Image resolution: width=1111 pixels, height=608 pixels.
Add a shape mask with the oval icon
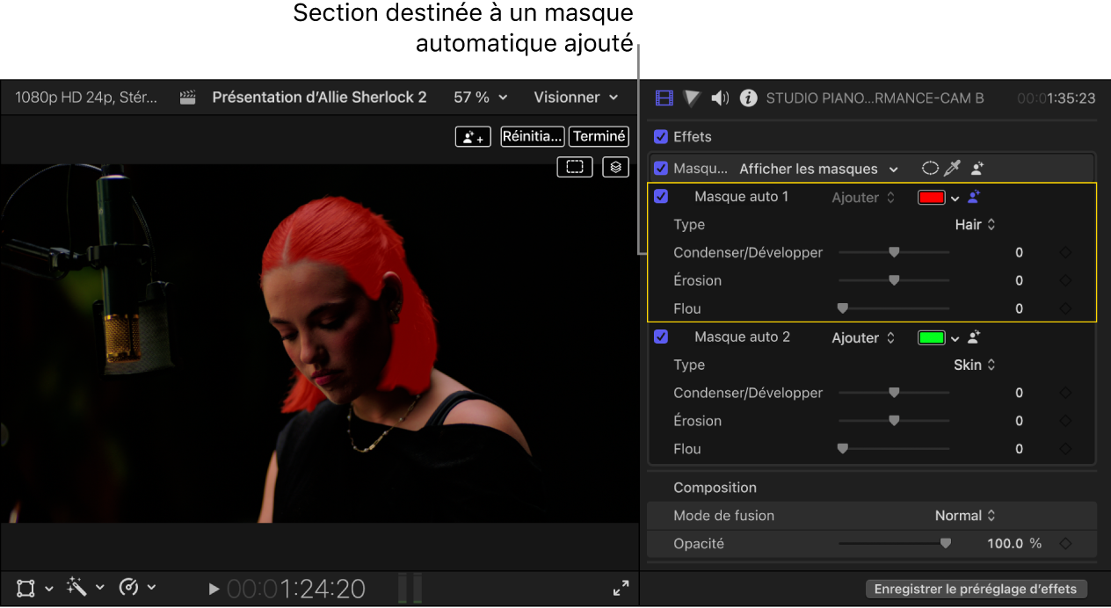pyautogui.click(x=930, y=168)
